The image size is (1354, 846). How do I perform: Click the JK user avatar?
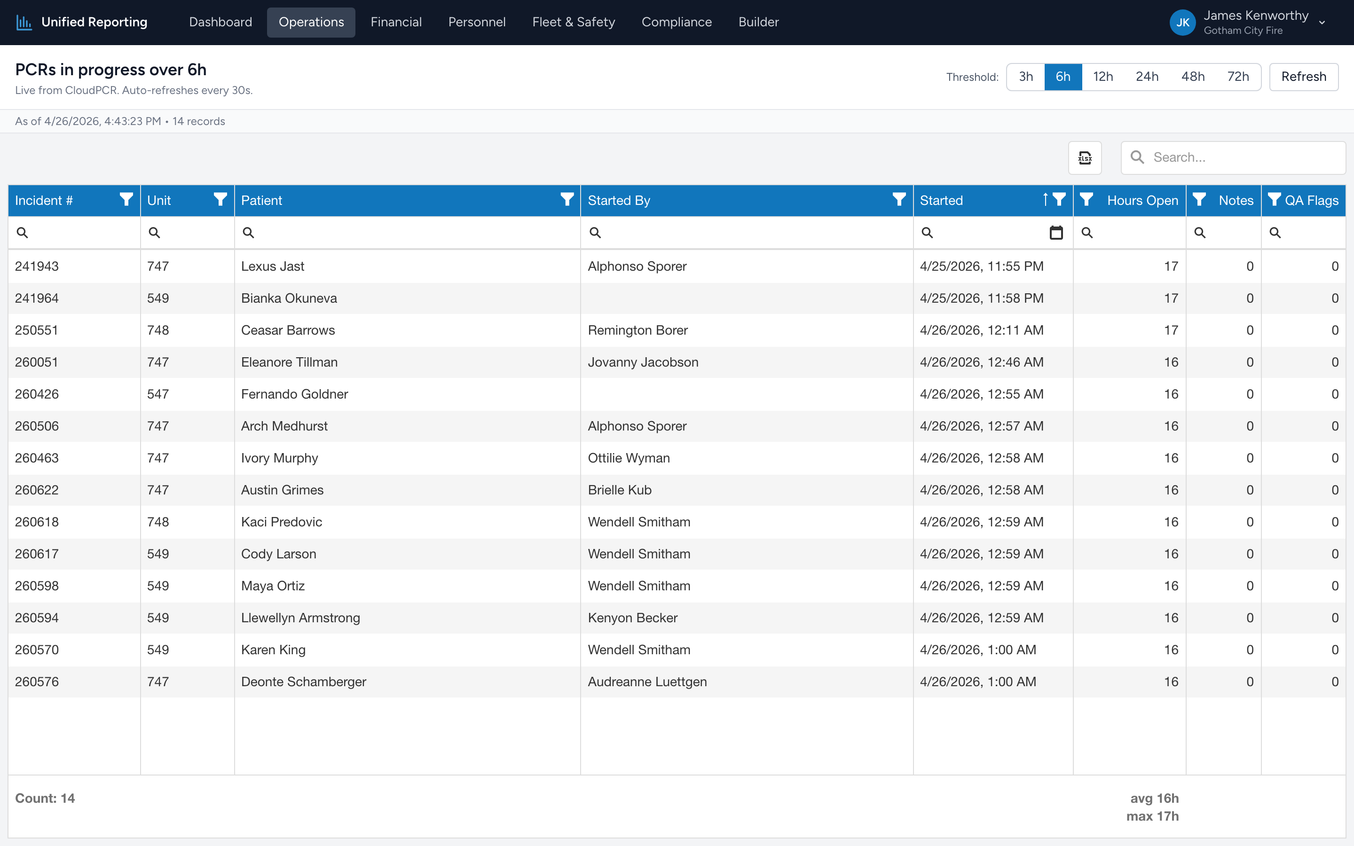pyautogui.click(x=1182, y=23)
